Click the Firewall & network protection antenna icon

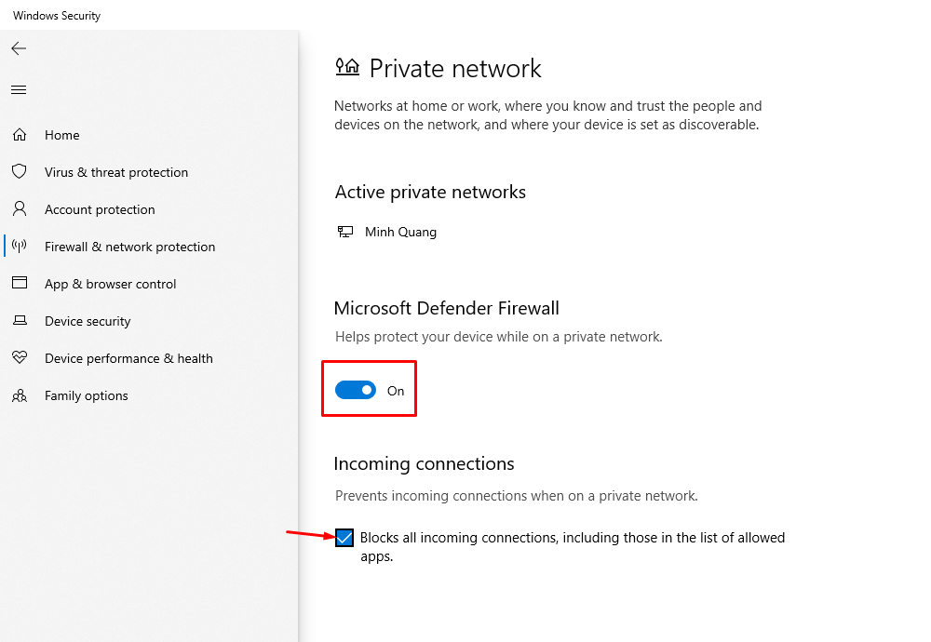20,247
